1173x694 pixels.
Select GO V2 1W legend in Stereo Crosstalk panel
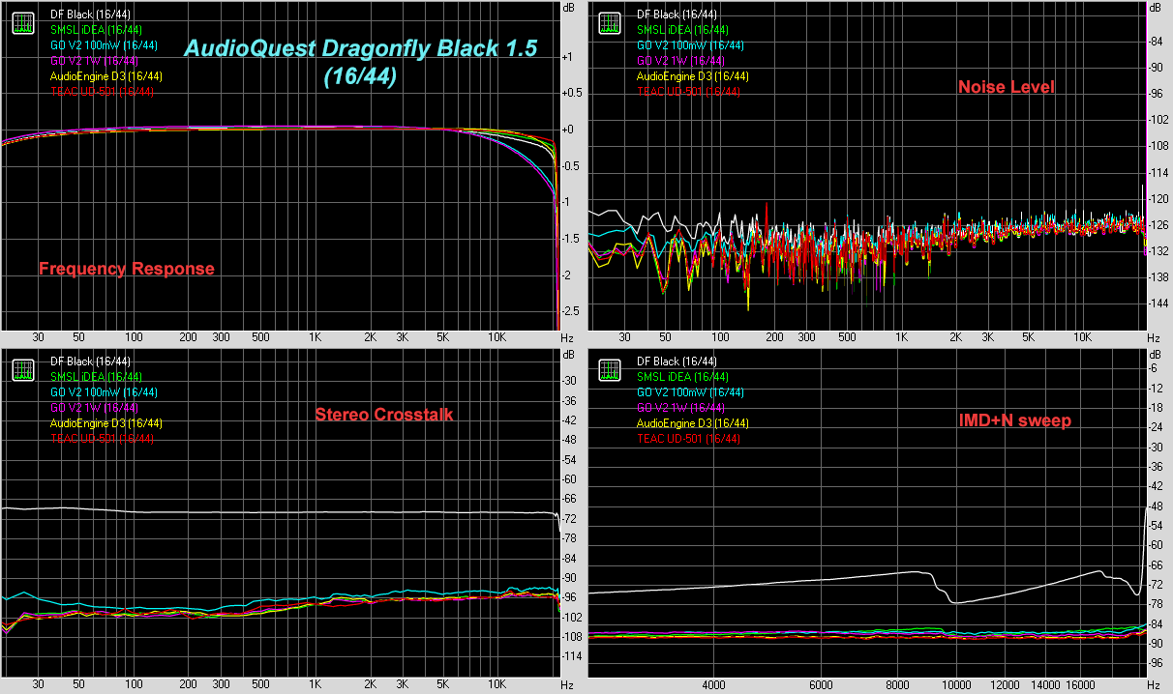point(94,408)
